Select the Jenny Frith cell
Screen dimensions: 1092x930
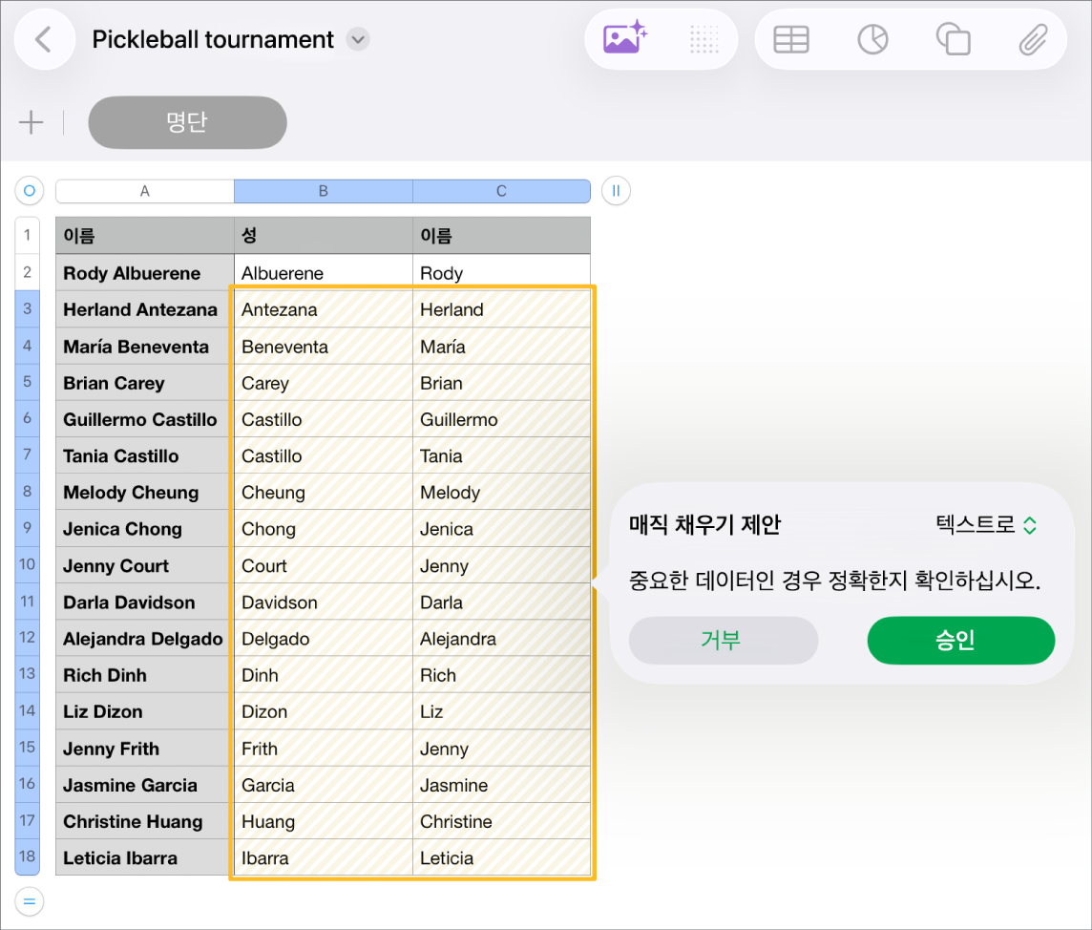click(x=145, y=749)
